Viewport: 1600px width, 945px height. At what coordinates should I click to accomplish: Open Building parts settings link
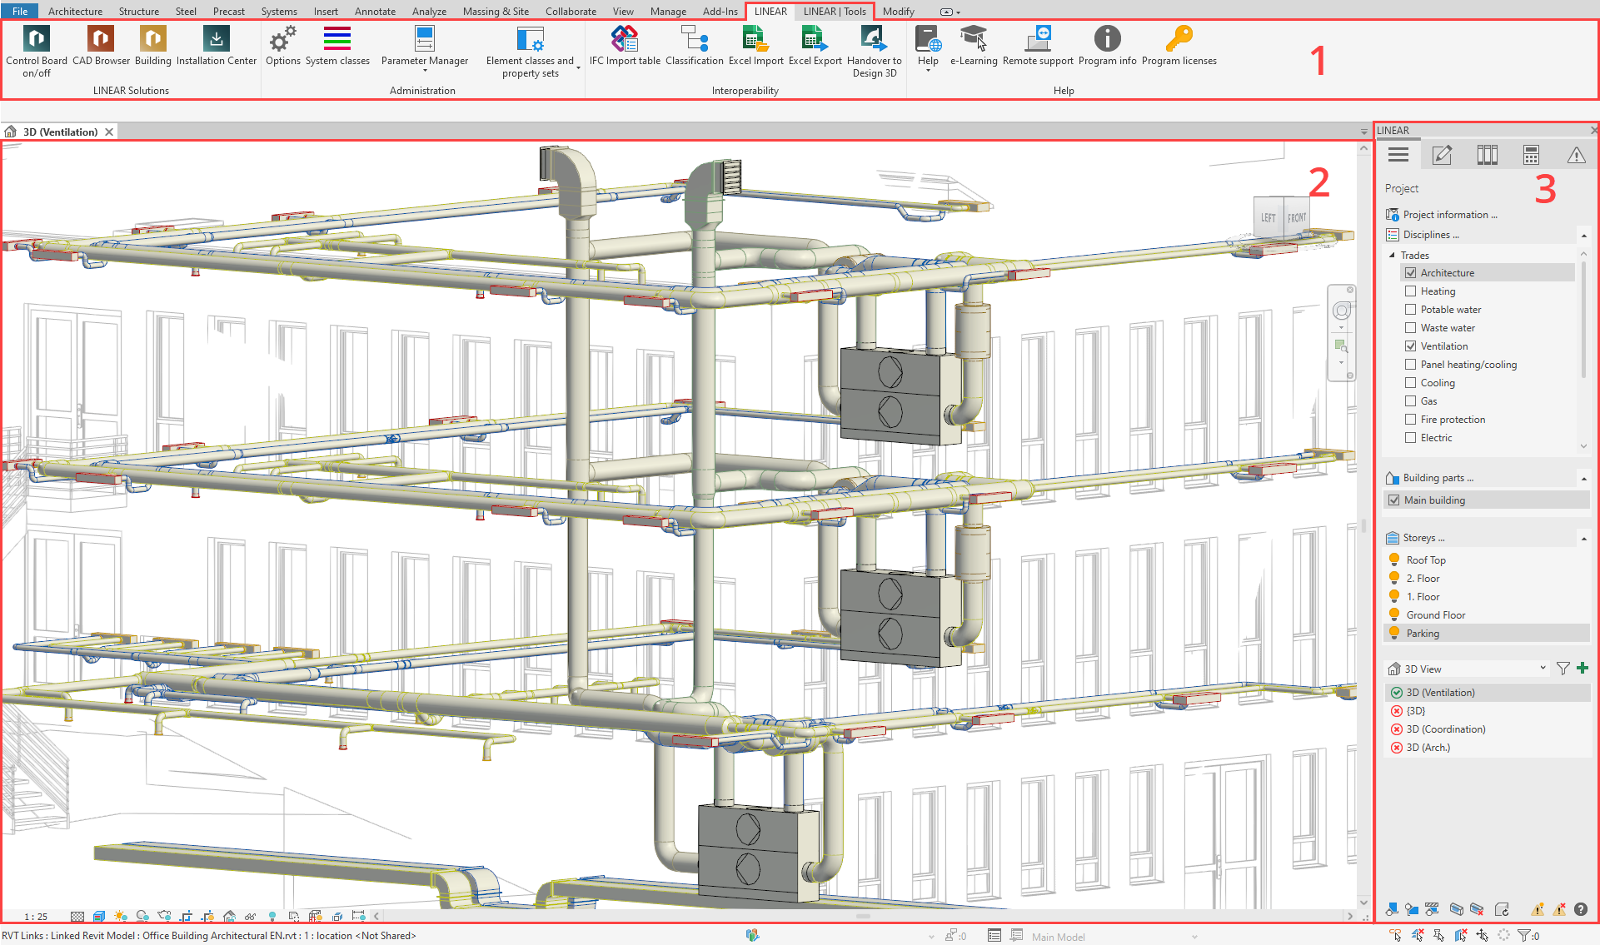(x=1438, y=478)
